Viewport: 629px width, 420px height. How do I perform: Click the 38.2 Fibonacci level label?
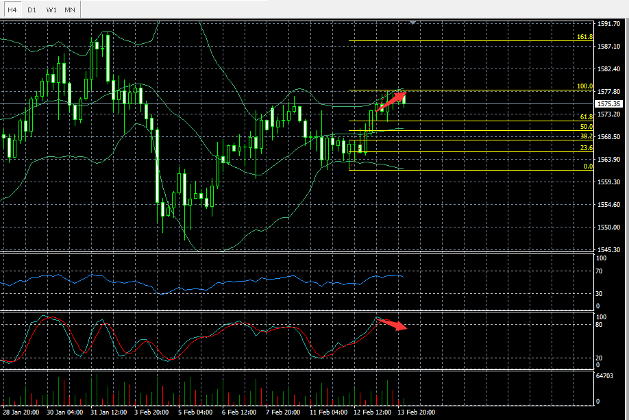click(586, 136)
